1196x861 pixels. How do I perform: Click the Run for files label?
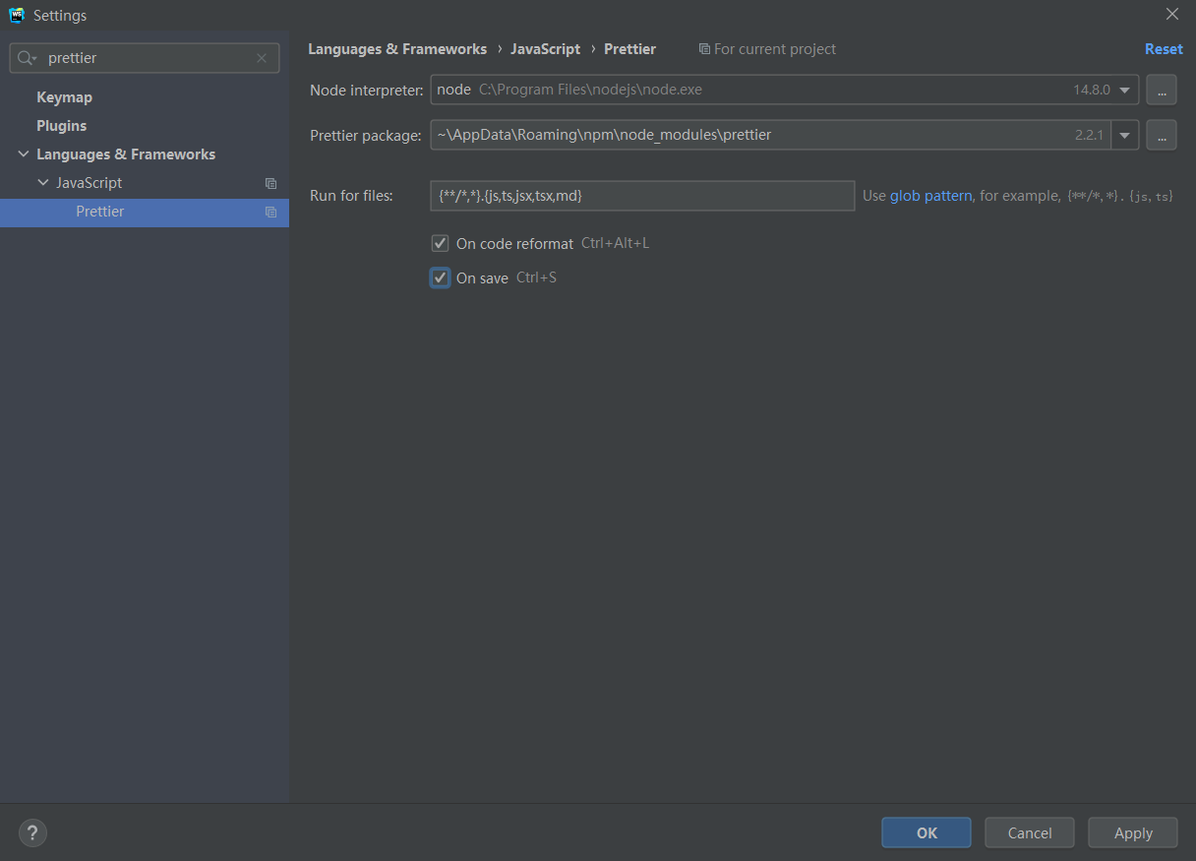coord(351,196)
